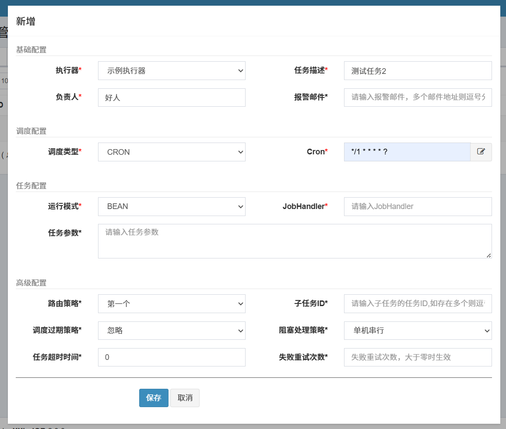506x429 pixels.
Task: Click the 报警邮件 input field
Action: pos(418,98)
